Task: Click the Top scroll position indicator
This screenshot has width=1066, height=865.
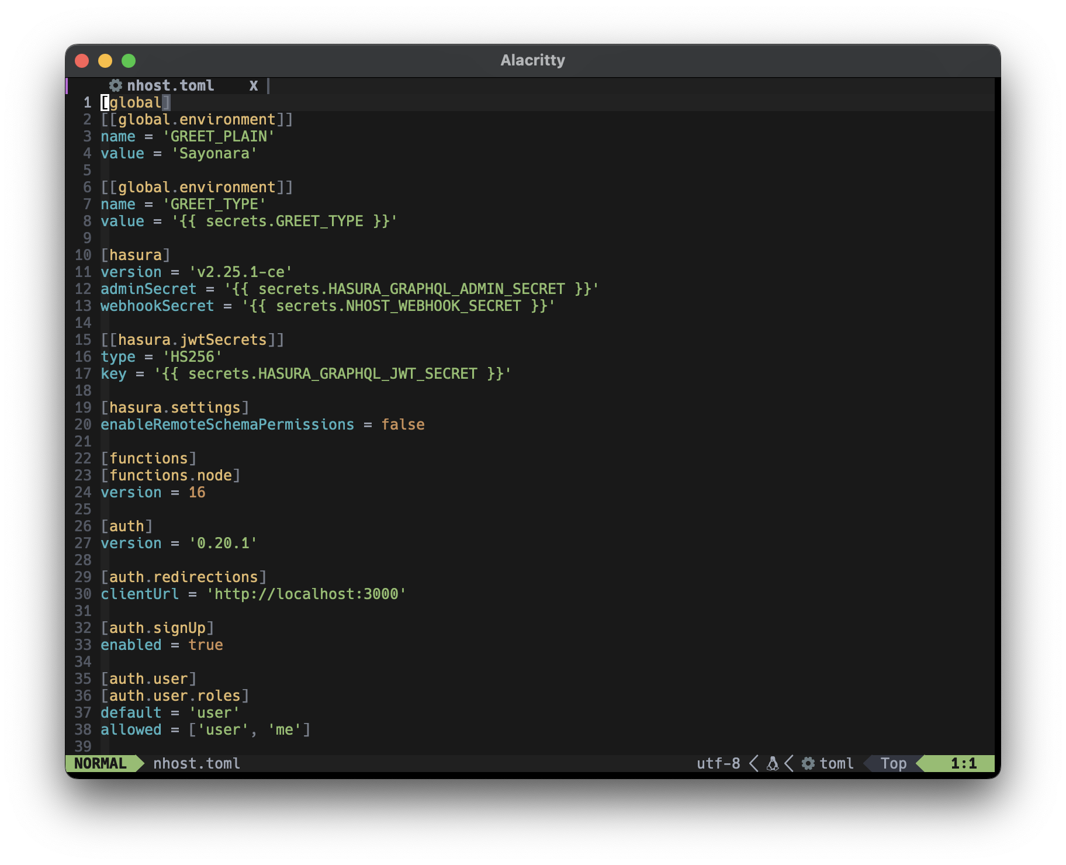Action: pyautogui.click(x=893, y=764)
